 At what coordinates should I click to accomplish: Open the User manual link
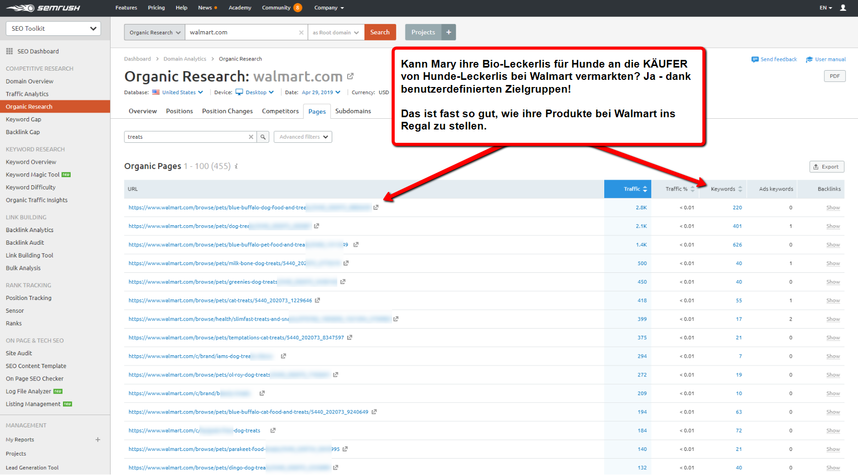(x=826, y=59)
